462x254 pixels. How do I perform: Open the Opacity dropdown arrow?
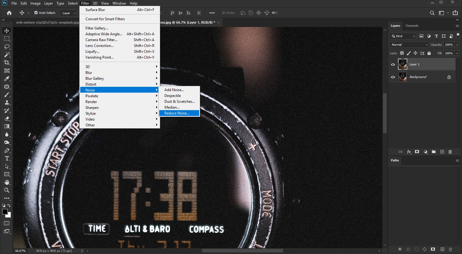coord(457,45)
